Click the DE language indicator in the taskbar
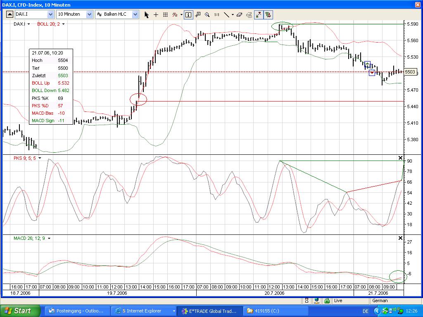This screenshot has height=317, width=423. click(365, 311)
